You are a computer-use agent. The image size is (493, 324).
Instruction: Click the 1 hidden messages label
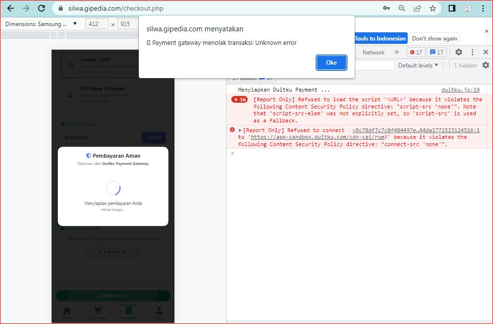click(x=465, y=66)
